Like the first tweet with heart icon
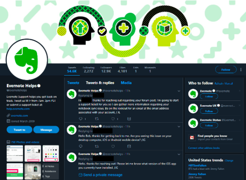The image size is (246, 180). click(x=113, y=119)
